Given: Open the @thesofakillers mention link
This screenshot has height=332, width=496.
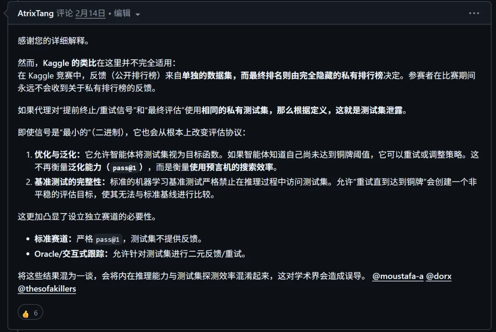Looking at the screenshot, I should pyautogui.click(x=46, y=288).
